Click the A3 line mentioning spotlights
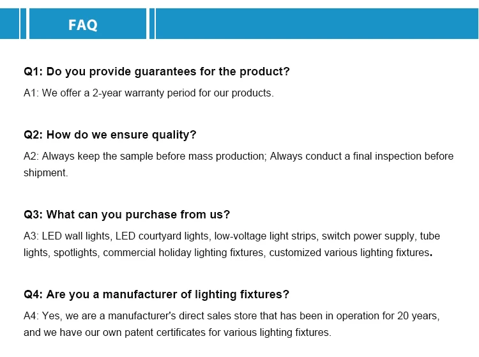479x357 pixels. pos(228,252)
